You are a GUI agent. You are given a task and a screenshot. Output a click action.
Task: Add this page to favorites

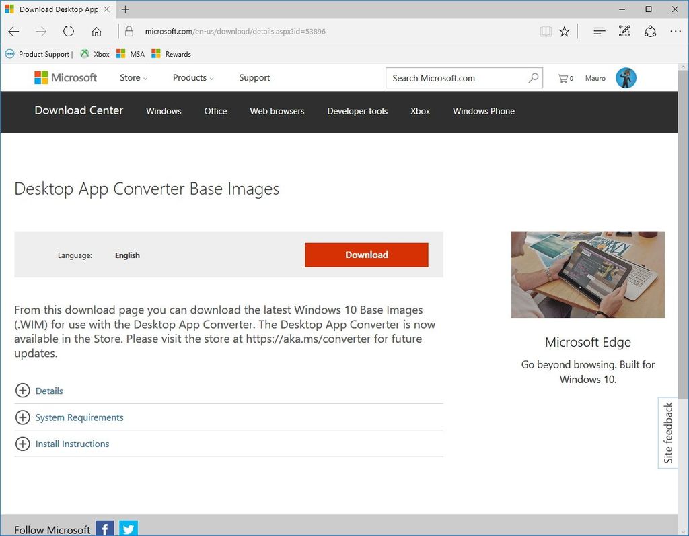pyautogui.click(x=565, y=31)
